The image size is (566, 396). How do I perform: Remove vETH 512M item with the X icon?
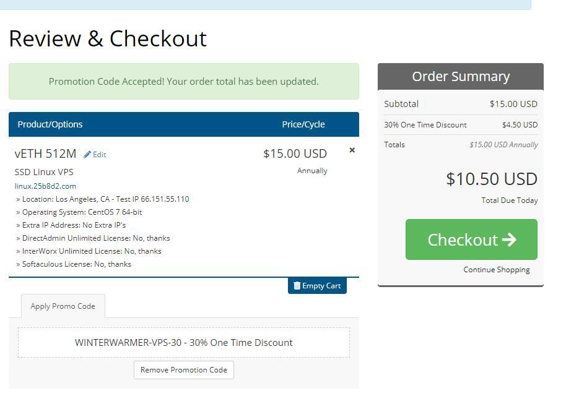(x=352, y=150)
